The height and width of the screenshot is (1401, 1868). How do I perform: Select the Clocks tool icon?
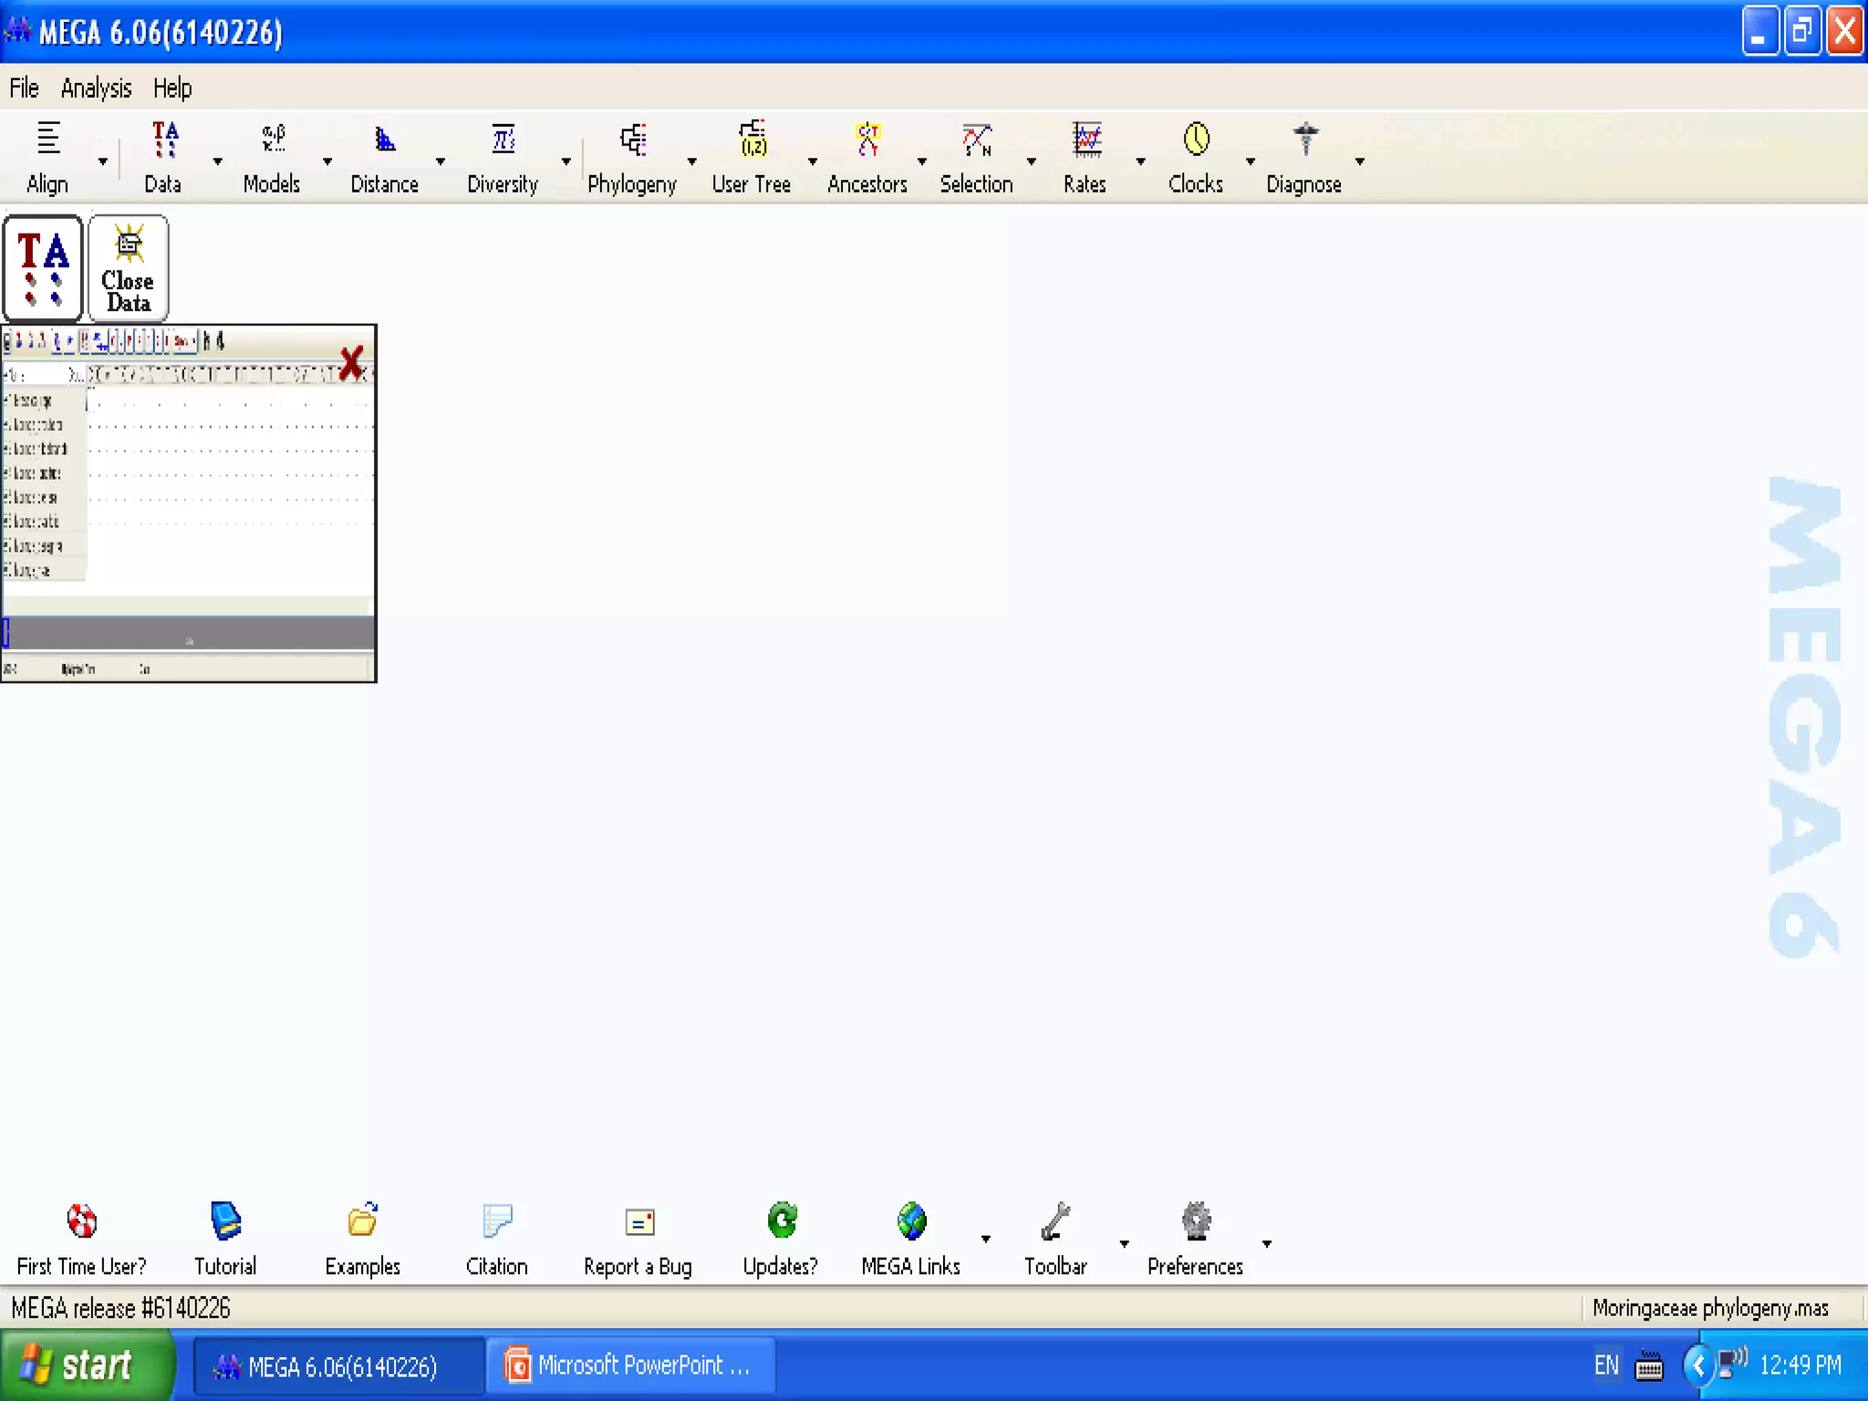[x=1196, y=140]
